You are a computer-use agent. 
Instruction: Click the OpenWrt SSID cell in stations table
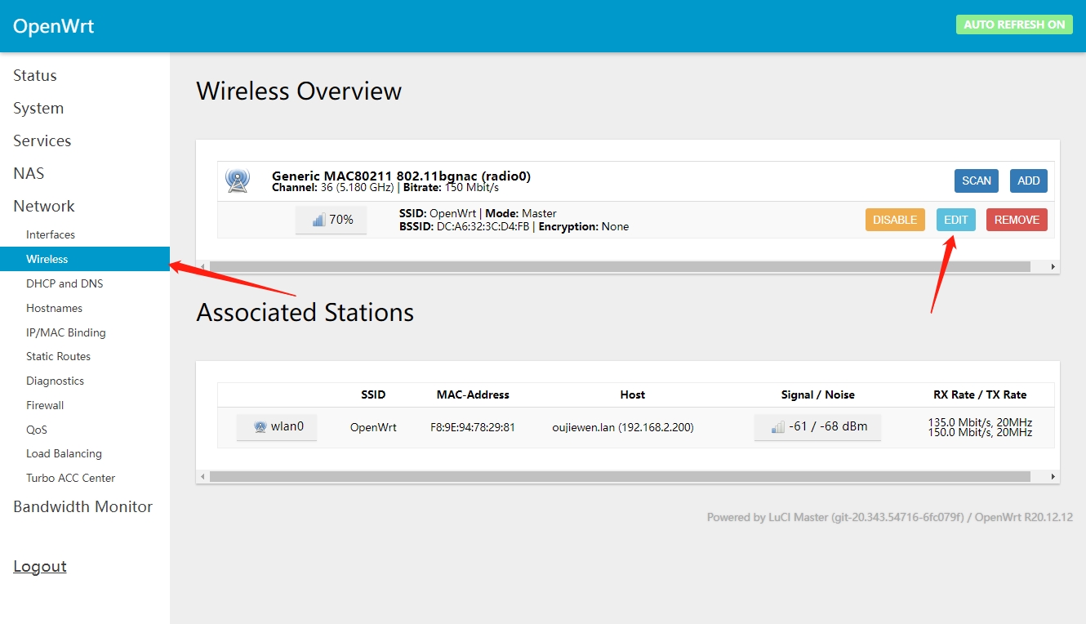pos(373,427)
